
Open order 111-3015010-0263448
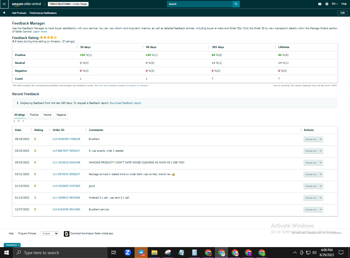[x=66, y=163]
